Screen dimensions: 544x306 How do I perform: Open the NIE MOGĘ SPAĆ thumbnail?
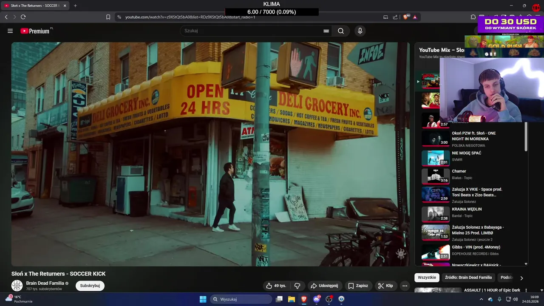pos(436,158)
